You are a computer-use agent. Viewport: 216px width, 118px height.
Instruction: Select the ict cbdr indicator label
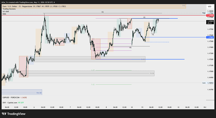(x=6, y=12)
